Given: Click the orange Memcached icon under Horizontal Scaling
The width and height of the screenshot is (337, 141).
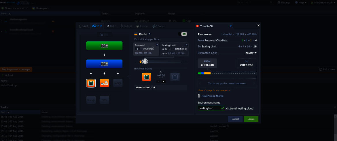Looking at the screenshot, I should (x=146, y=77).
